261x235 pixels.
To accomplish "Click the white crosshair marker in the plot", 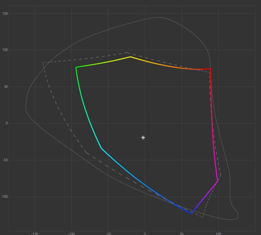I will (x=143, y=138).
